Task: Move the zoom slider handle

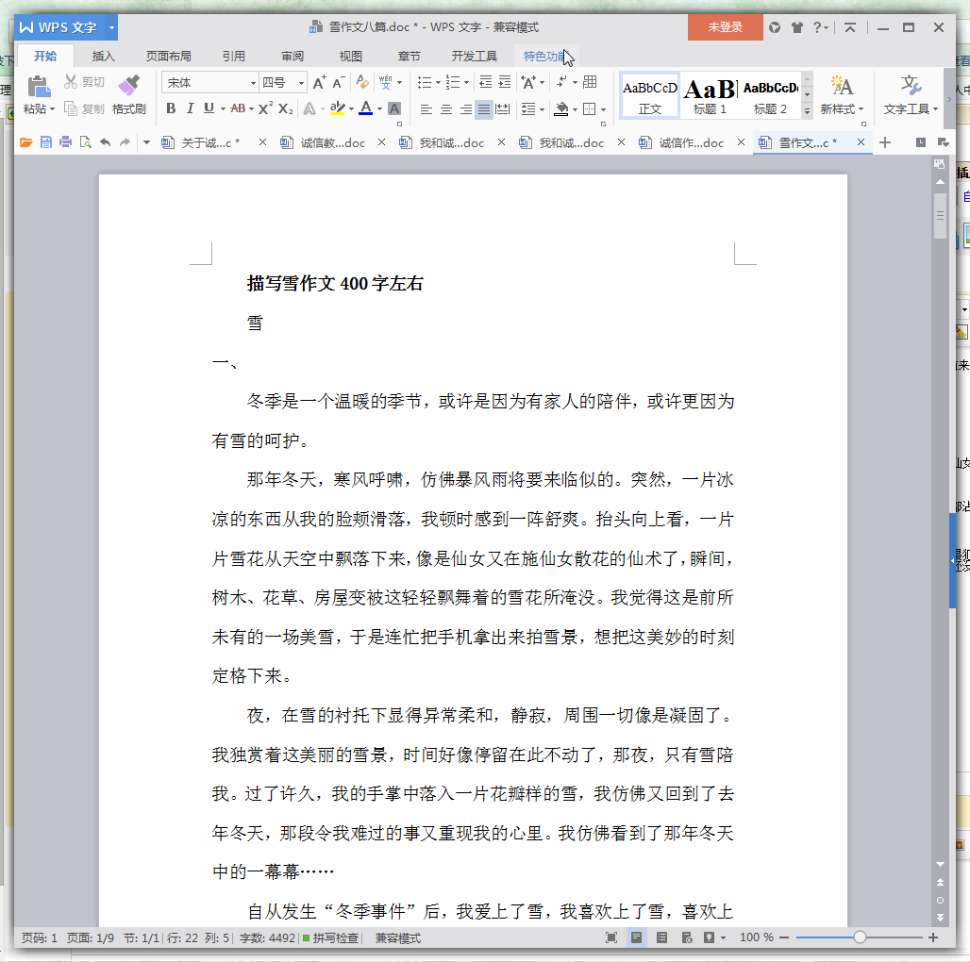Action: pos(860,937)
